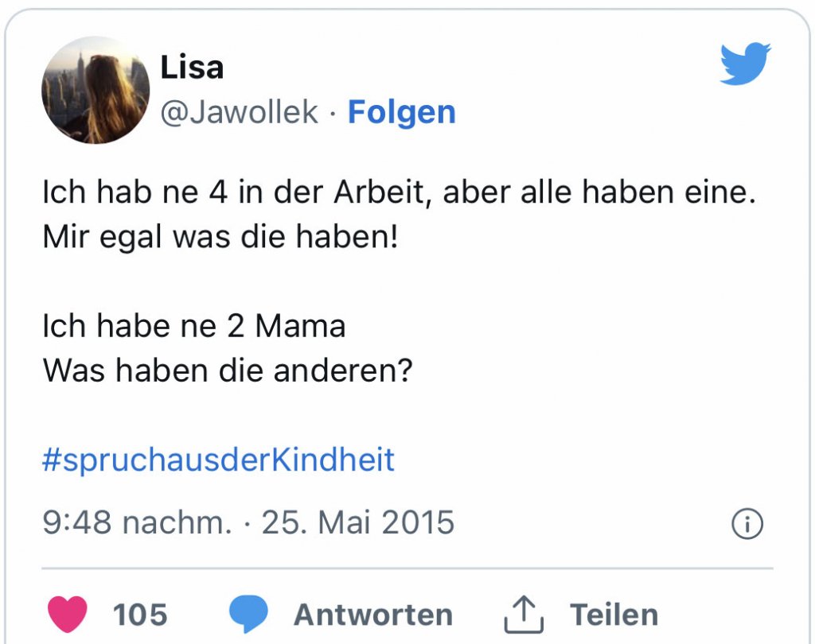Click the Twitter bird logo
The width and height of the screenshot is (815, 644).
745,64
